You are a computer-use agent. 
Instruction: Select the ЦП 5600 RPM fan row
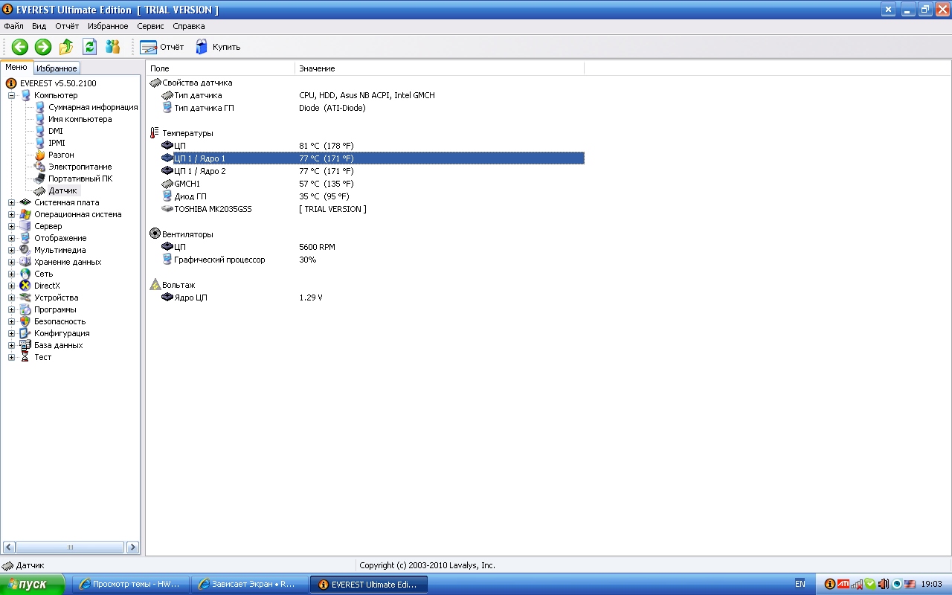click(x=372, y=247)
